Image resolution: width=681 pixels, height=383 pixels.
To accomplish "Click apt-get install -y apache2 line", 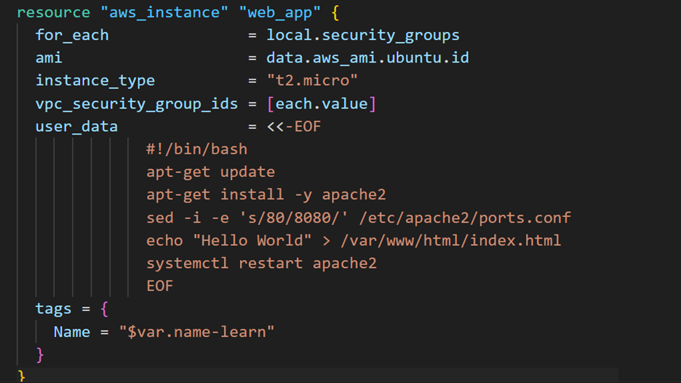I will coord(266,194).
